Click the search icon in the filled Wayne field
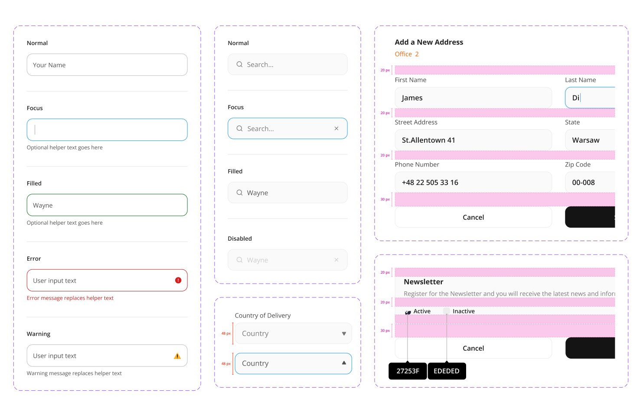Screen dimensions: 640x418 point(240,193)
